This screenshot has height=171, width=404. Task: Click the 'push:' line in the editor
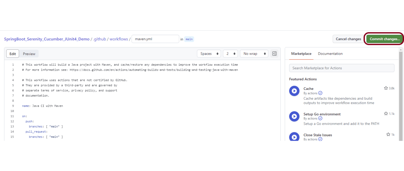point(30,121)
